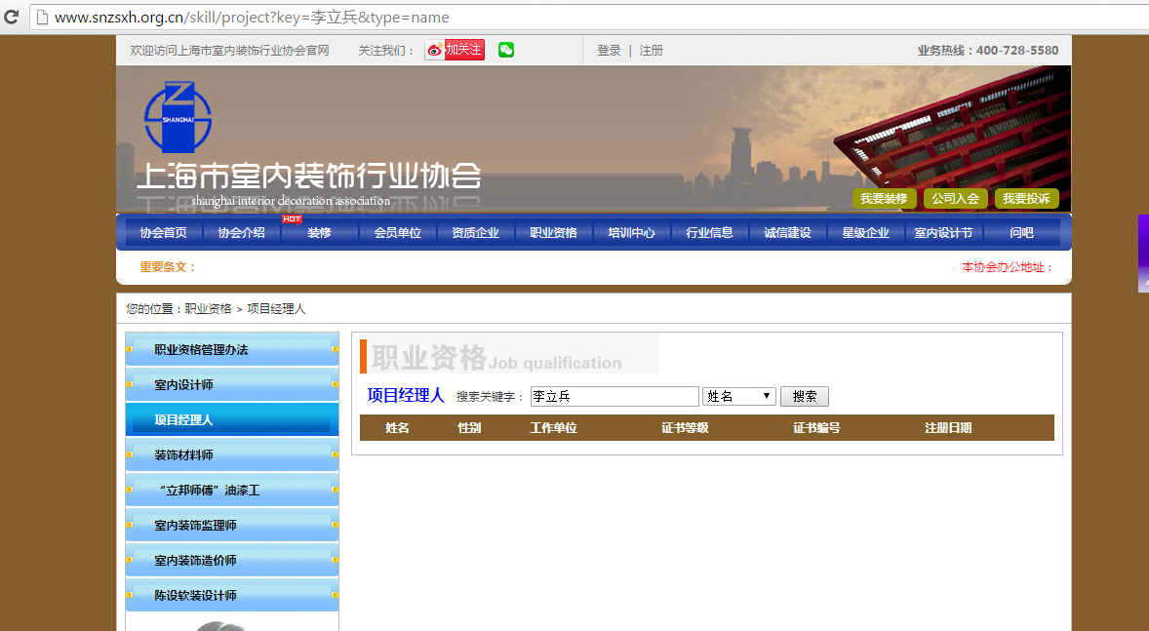Screen dimensions: 1149x631
Task: Open 室内设计师 in the left sidebar
Action: (183, 385)
